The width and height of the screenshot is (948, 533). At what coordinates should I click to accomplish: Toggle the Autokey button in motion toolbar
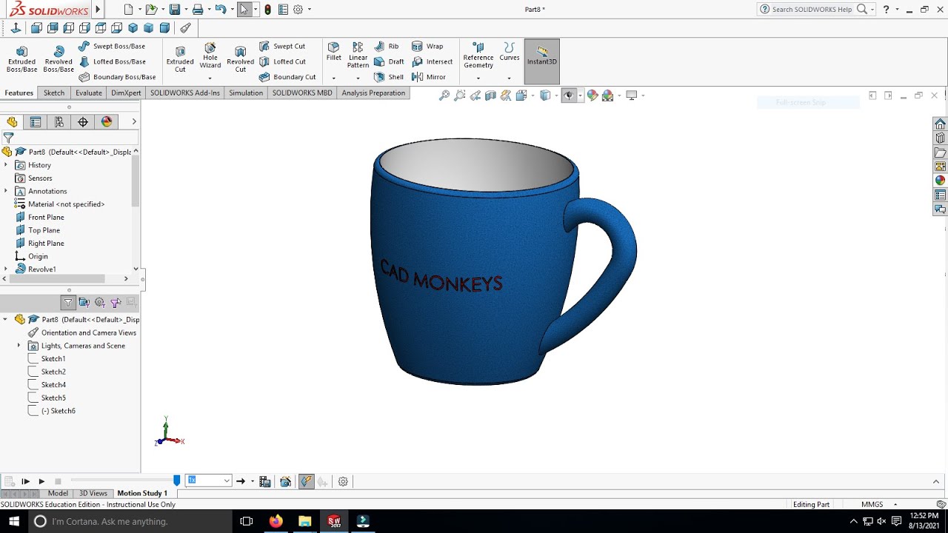pos(307,481)
